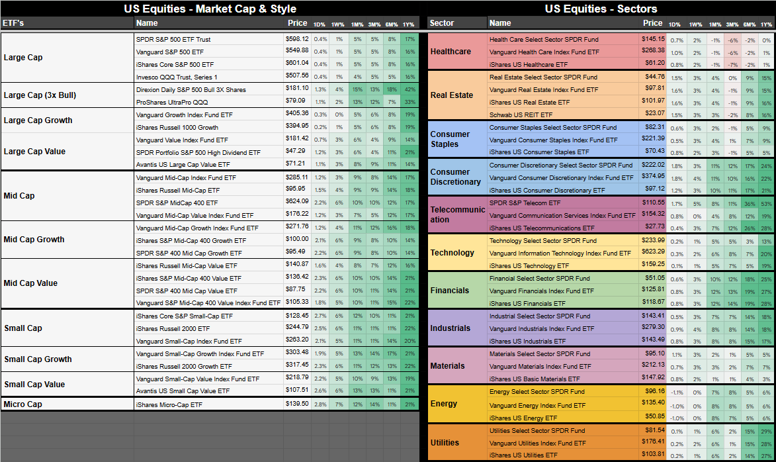Click price $598.12 cell
Image resolution: width=776 pixels, height=462 pixels.
coord(297,38)
